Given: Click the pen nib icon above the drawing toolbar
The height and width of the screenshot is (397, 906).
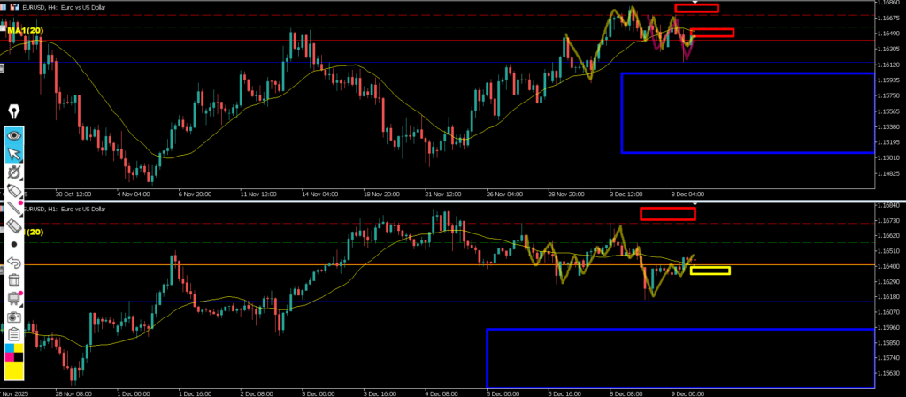Looking at the screenshot, I should 14,112.
